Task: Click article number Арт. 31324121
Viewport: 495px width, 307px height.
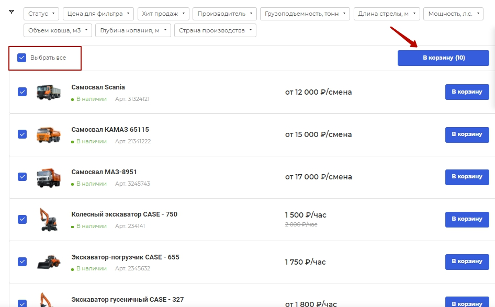Action: [132, 99]
